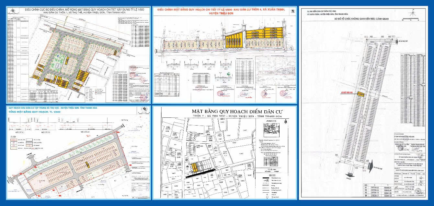Click the M1 row in coordinate table
Image resolution: width=434 pixels, height=206 pixels.
click(379, 188)
